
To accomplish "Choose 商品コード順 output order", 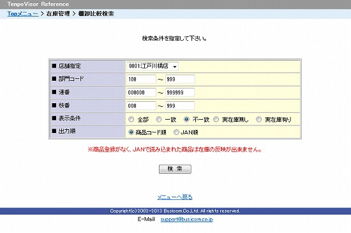I will point(131,132).
